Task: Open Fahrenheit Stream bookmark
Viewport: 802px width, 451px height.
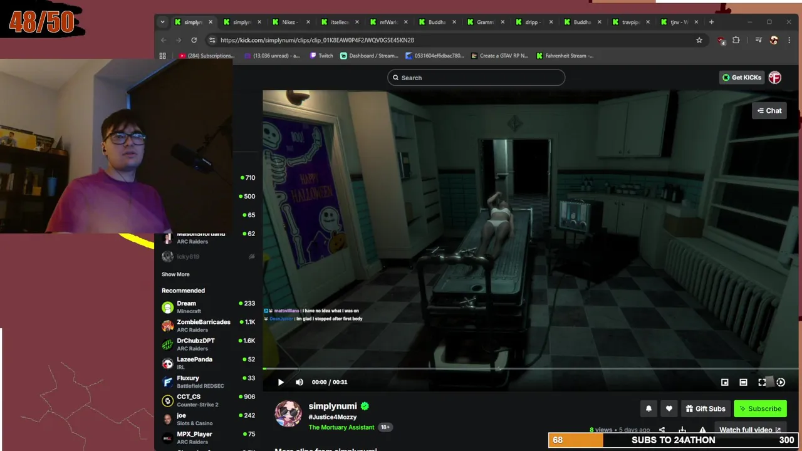Action: click(x=565, y=56)
